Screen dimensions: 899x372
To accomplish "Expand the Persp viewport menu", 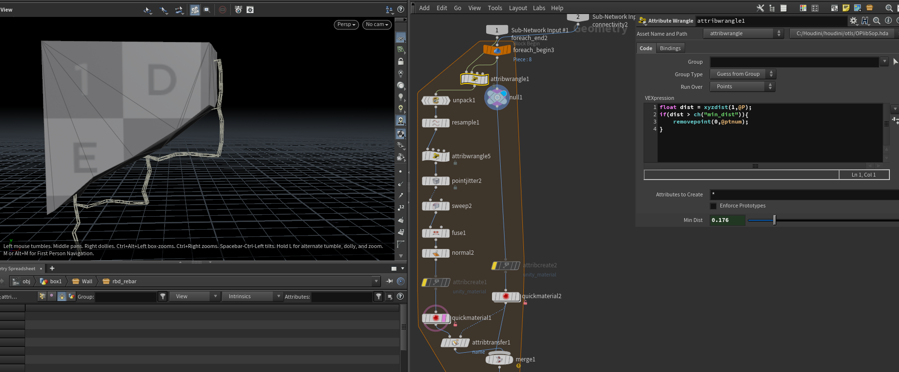I will click(x=346, y=25).
